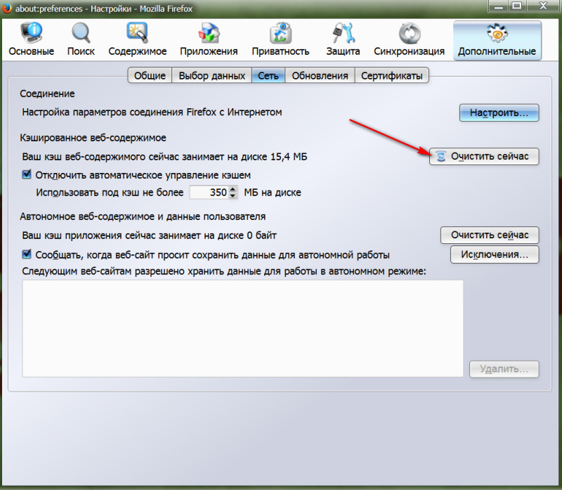Minimize the Firefox preferences window

499,6
